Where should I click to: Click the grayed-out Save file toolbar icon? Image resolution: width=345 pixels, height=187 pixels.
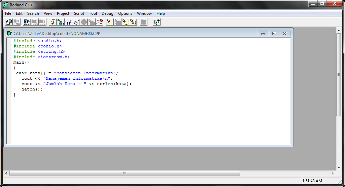[x=17, y=22]
